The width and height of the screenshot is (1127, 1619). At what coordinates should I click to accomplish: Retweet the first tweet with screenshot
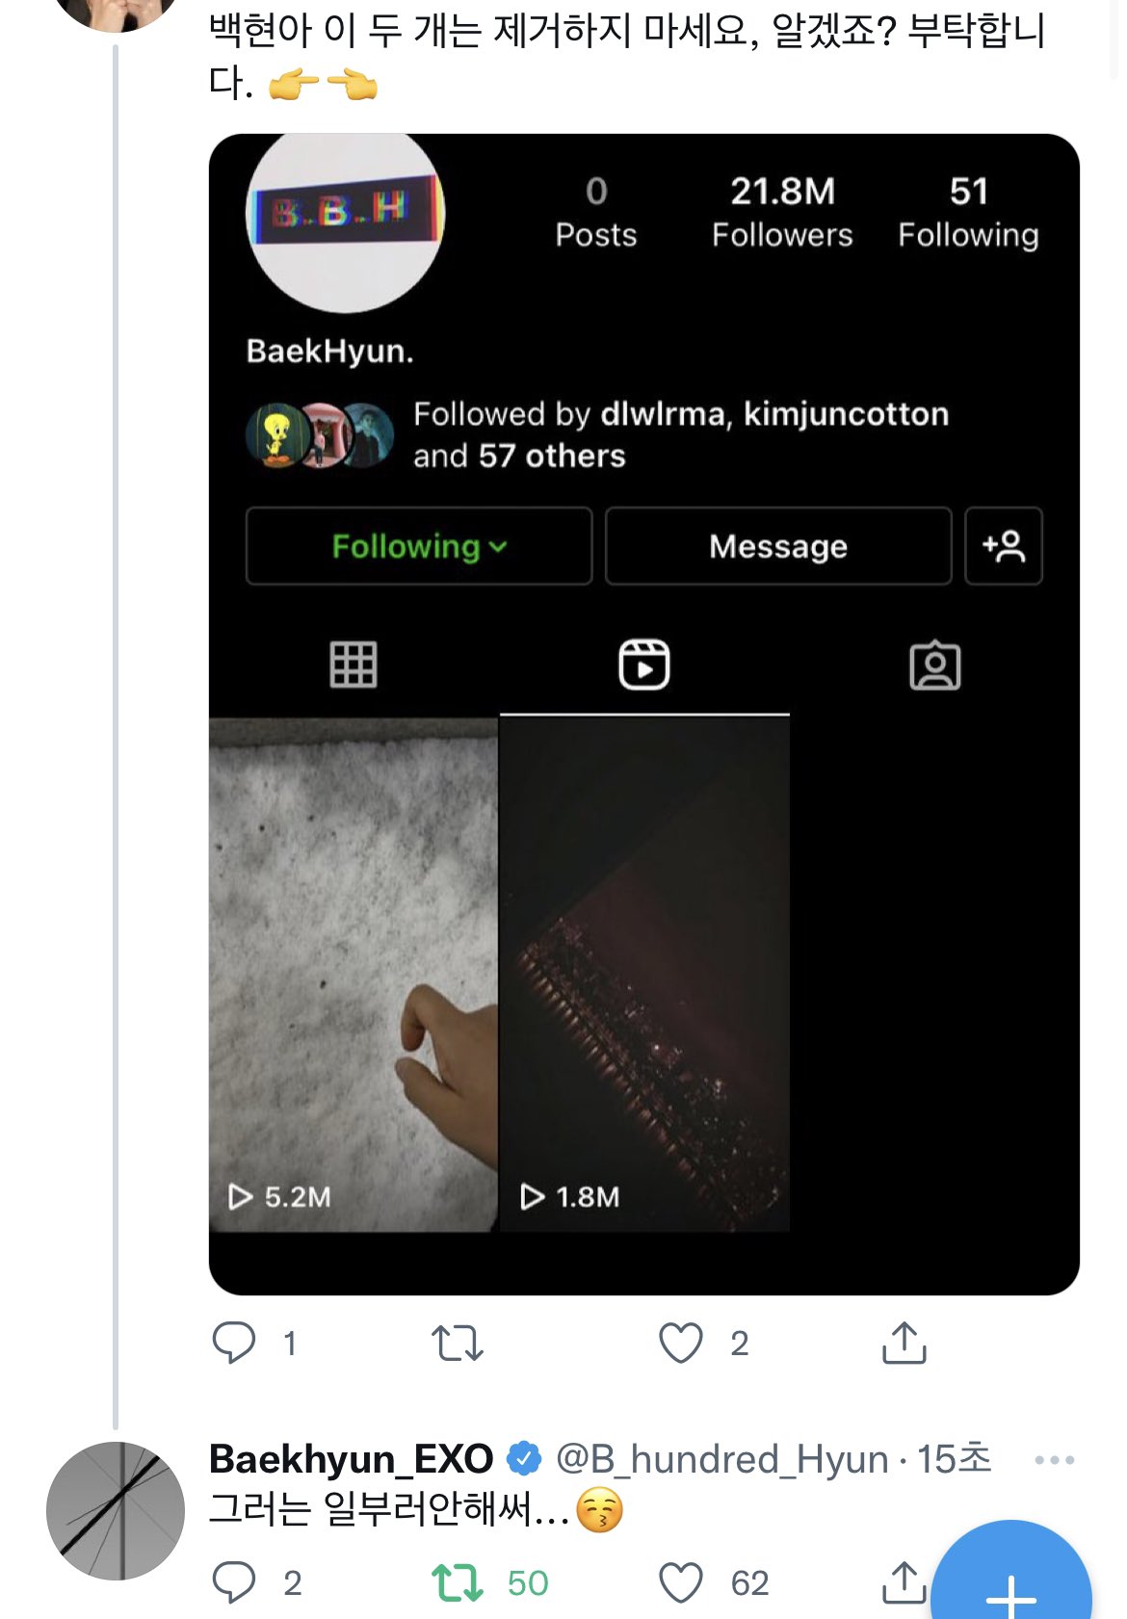pyautogui.click(x=457, y=1343)
